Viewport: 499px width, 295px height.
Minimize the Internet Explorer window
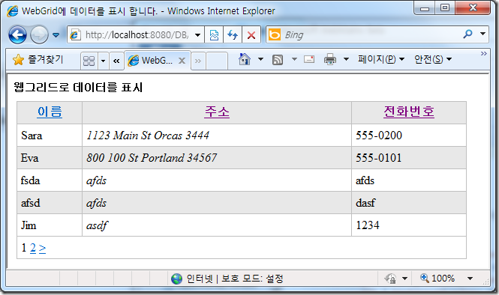425,8
